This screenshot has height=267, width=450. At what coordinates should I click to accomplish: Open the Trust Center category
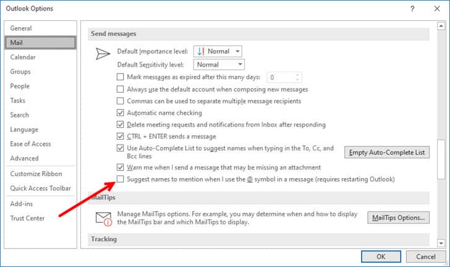(40, 218)
